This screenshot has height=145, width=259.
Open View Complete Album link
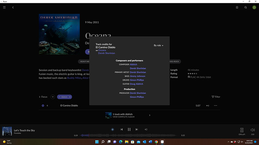point(123,117)
